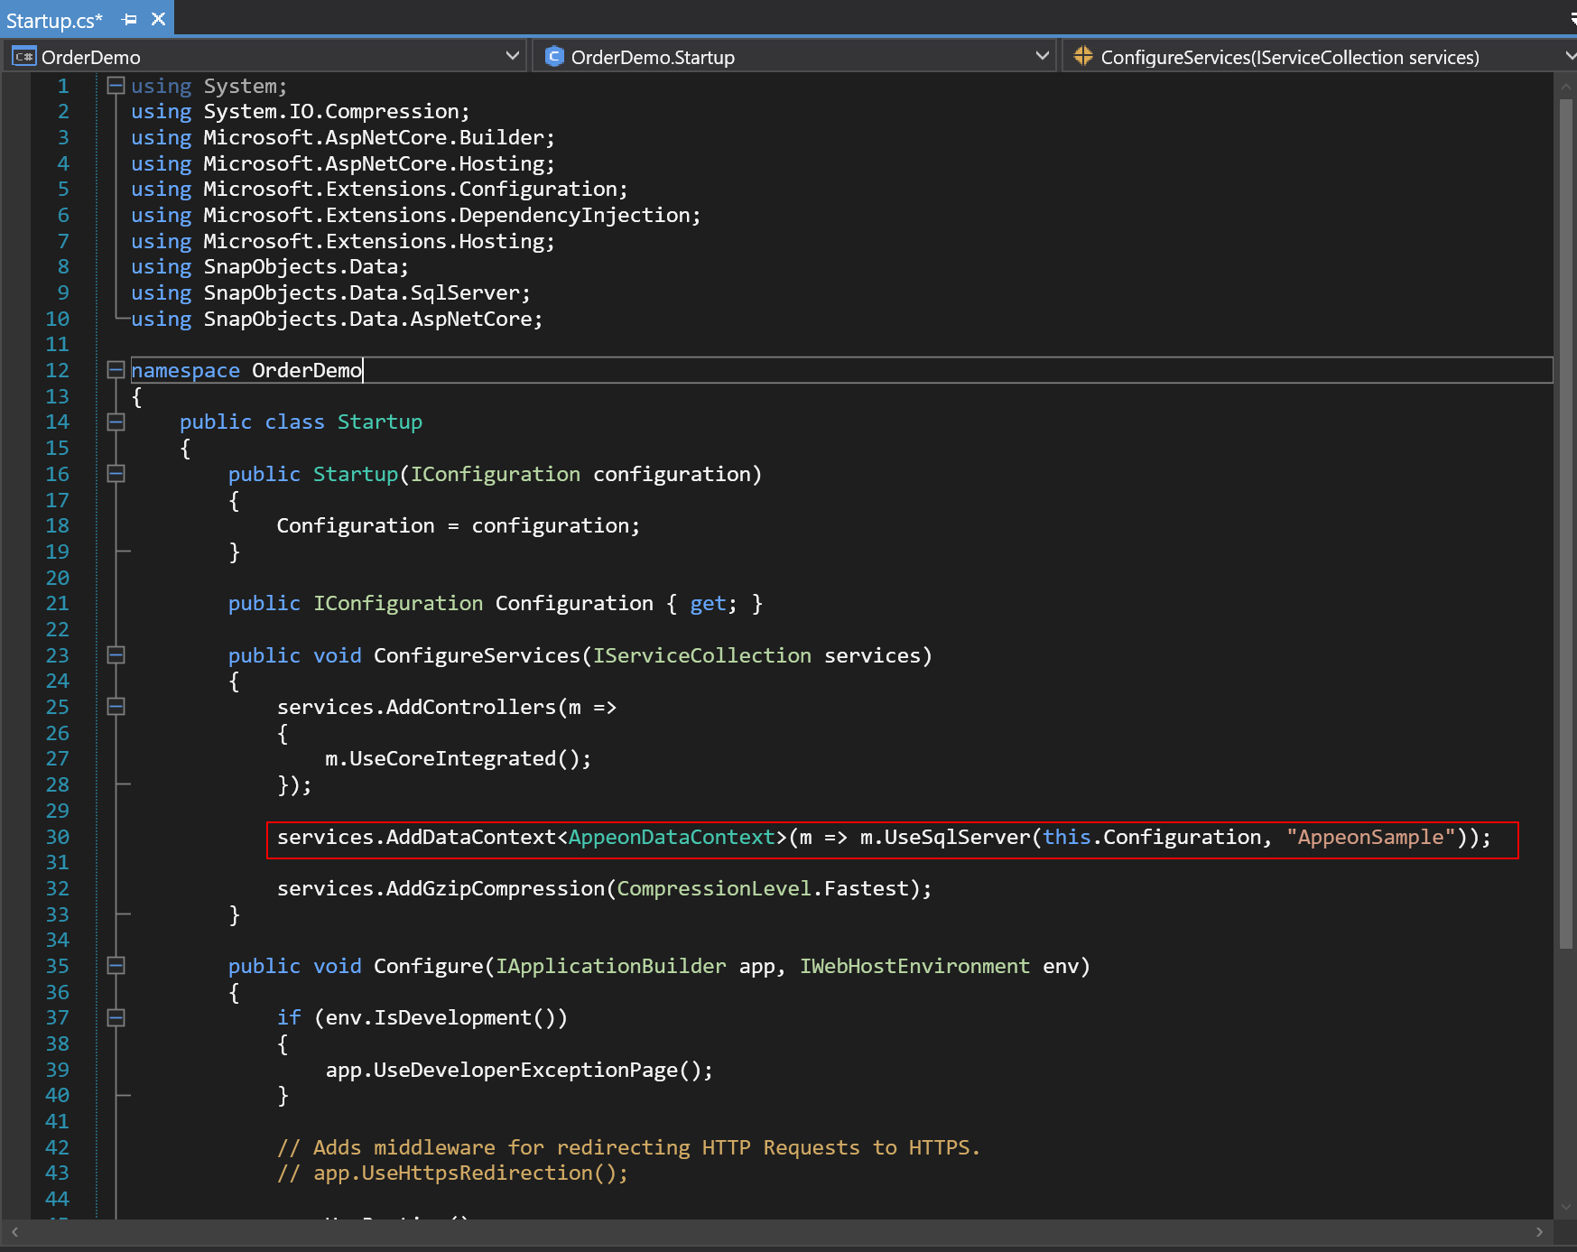This screenshot has height=1252, width=1577.
Task: Click the C# project icon beside OrderDemo
Action: click(x=24, y=57)
